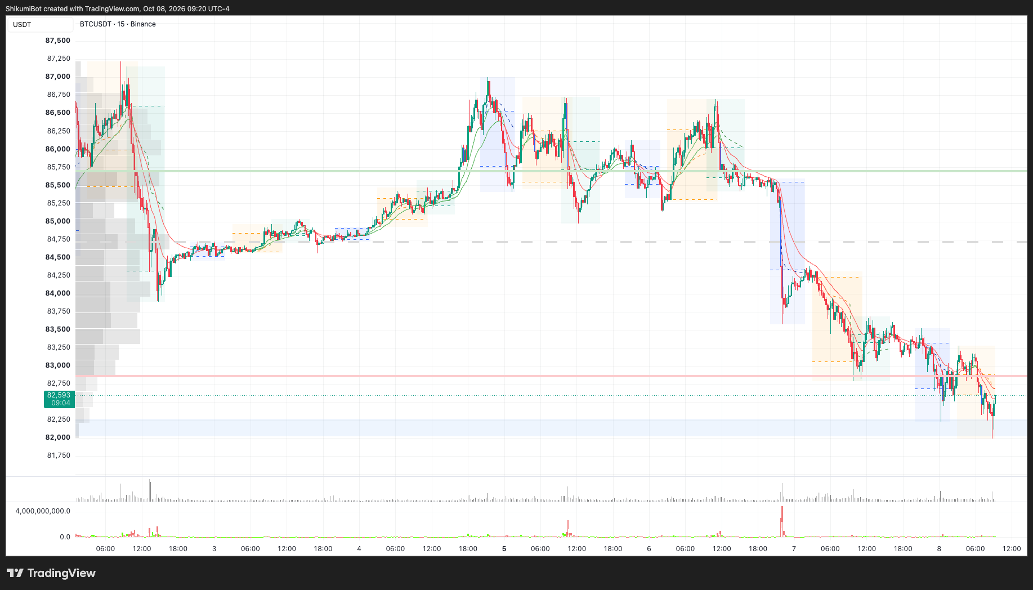Click the TradingView logo

click(51, 573)
